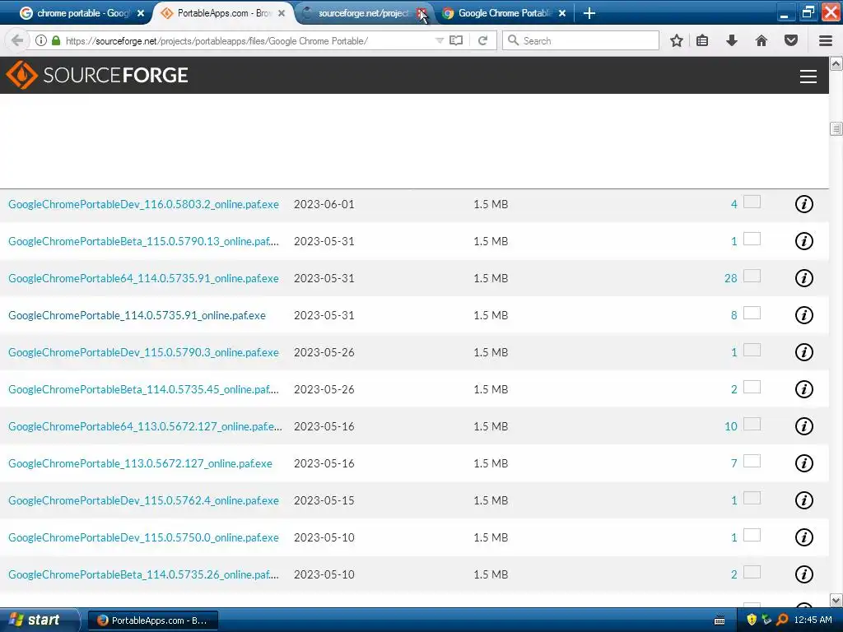The image size is (843, 632).
Task: Tick checkbox for GoogleChromePortableDev_115.0.5762.4 row
Action: 752,499
